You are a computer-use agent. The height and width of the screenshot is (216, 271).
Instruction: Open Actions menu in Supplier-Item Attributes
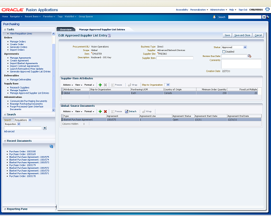pos(68,85)
